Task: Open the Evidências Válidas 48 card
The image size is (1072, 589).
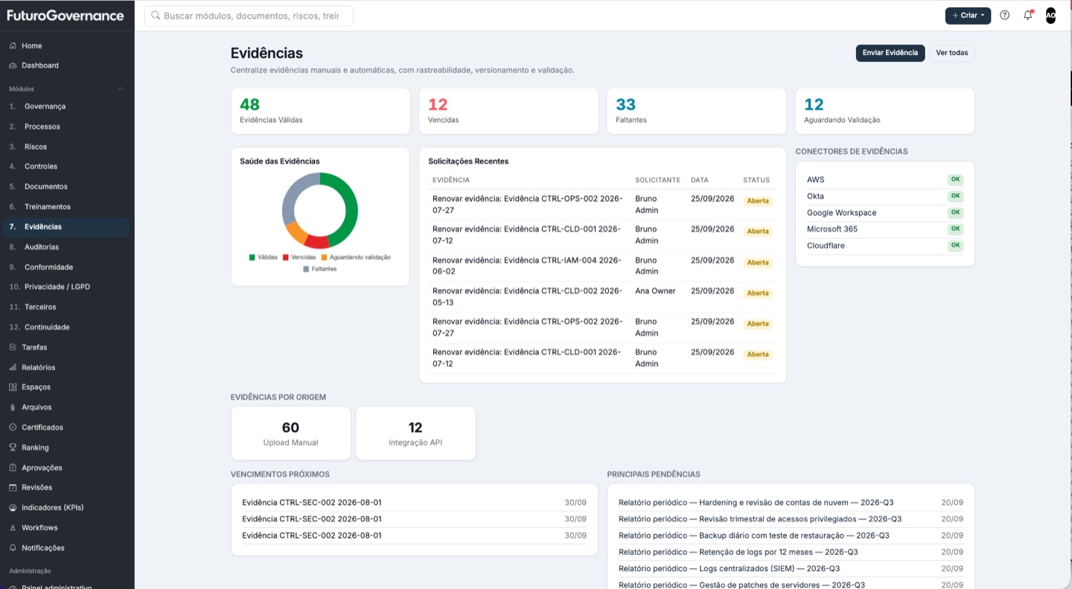Action: pos(320,111)
